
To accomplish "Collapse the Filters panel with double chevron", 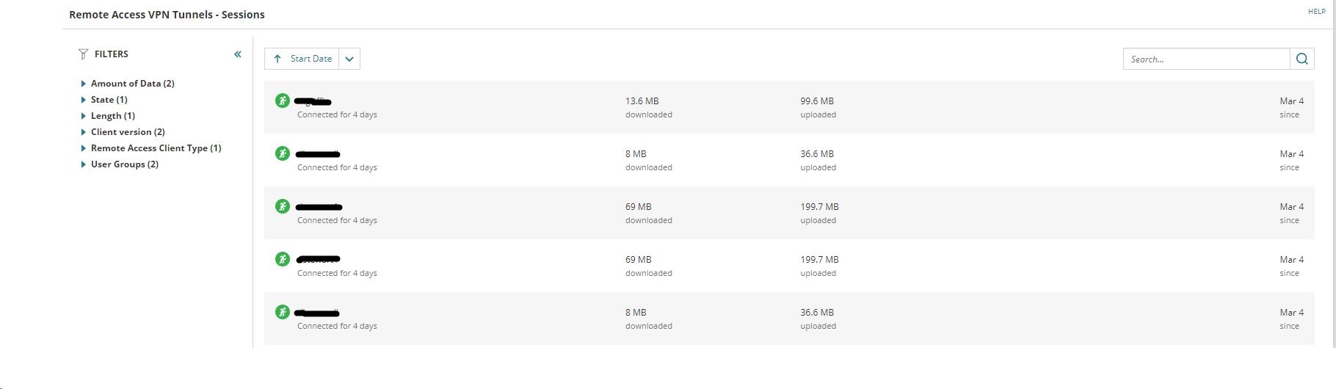I will pyautogui.click(x=238, y=54).
